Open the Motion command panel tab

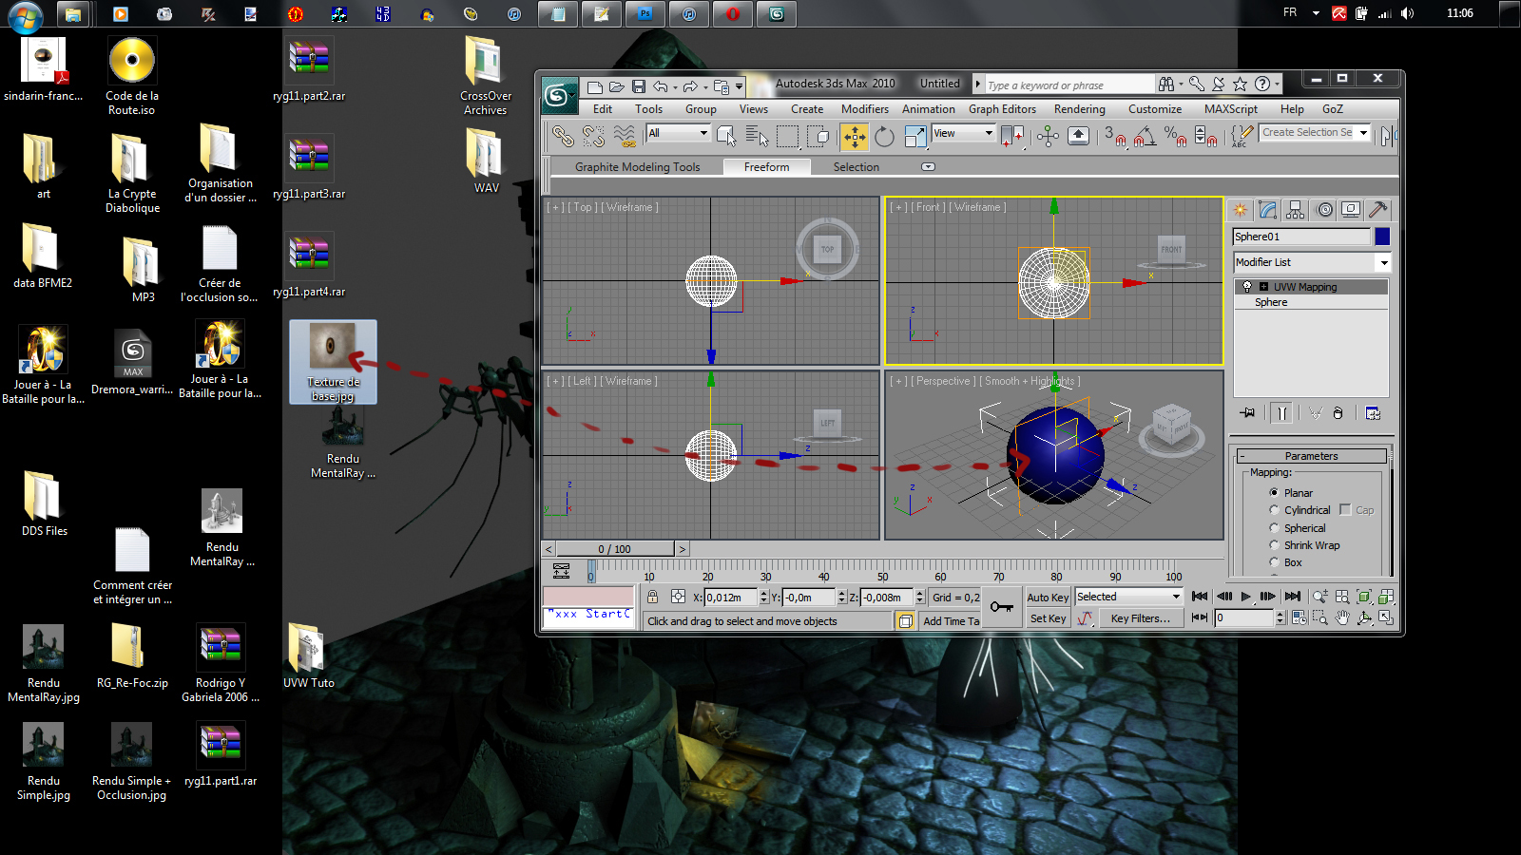[x=1324, y=209]
